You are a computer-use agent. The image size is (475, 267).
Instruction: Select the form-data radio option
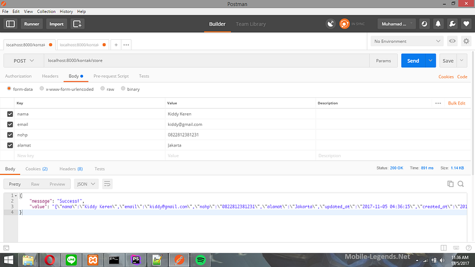click(x=9, y=88)
